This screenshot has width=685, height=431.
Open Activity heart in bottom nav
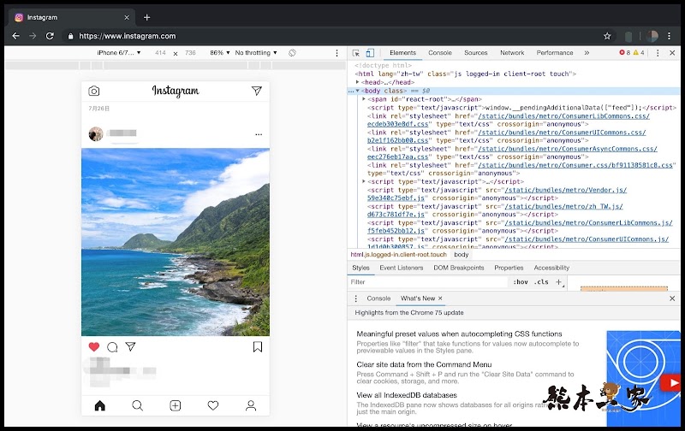pyautogui.click(x=213, y=405)
